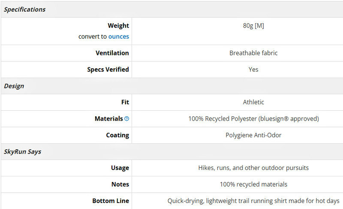Viewport: 343px width, 209px height.
Task: Select the Specs Verified label
Action: click(x=108, y=70)
